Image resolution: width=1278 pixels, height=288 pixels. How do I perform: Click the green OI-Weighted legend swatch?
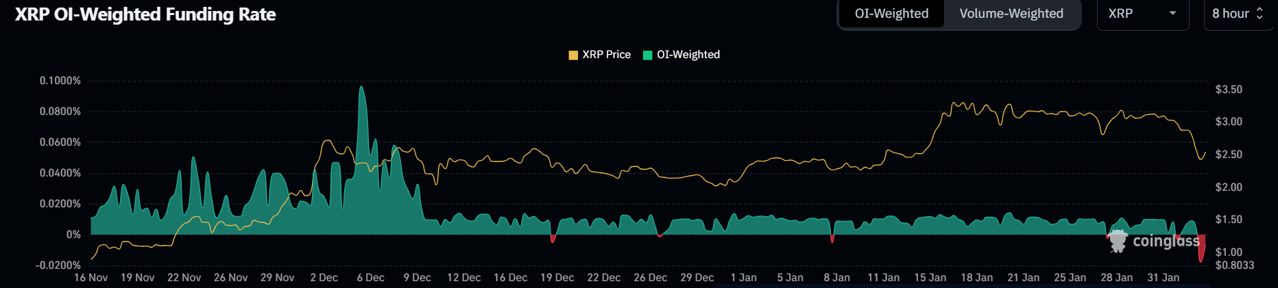pos(647,55)
